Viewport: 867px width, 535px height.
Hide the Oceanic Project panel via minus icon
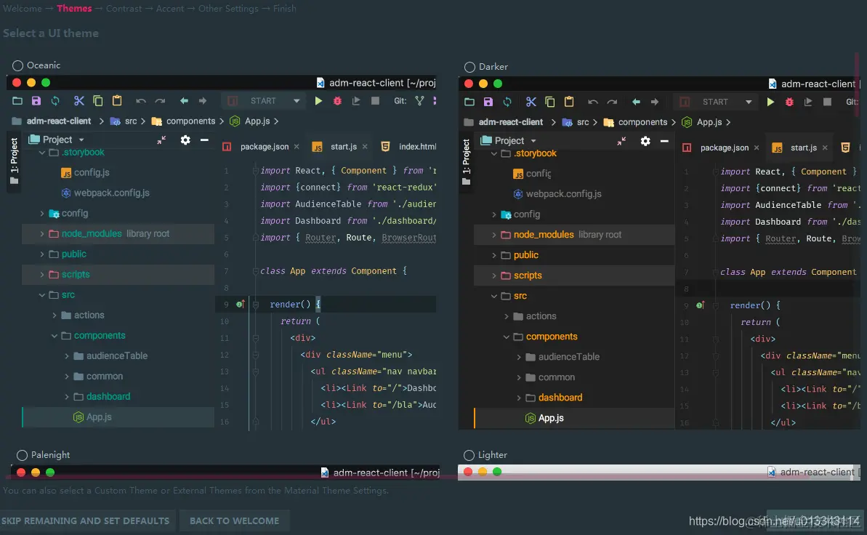[x=204, y=140]
